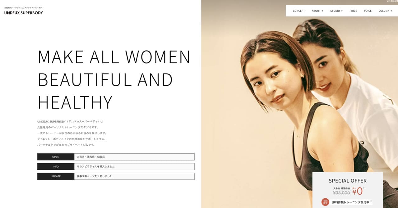Click the よくある FAQ link at top right
Screen dimensions: 398x208
pyautogui.click(x=392, y=1)
